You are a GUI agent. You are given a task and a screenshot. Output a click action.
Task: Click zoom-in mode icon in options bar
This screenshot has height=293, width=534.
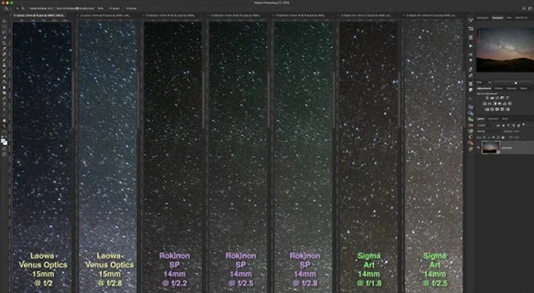click(17, 8)
